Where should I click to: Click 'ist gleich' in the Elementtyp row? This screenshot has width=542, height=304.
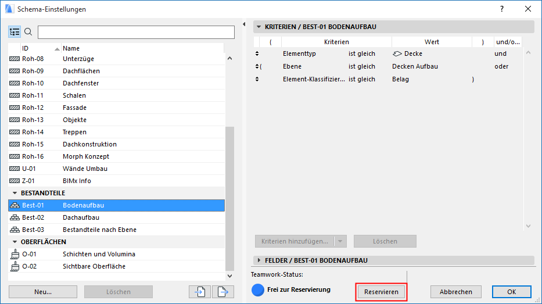tap(361, 53)
